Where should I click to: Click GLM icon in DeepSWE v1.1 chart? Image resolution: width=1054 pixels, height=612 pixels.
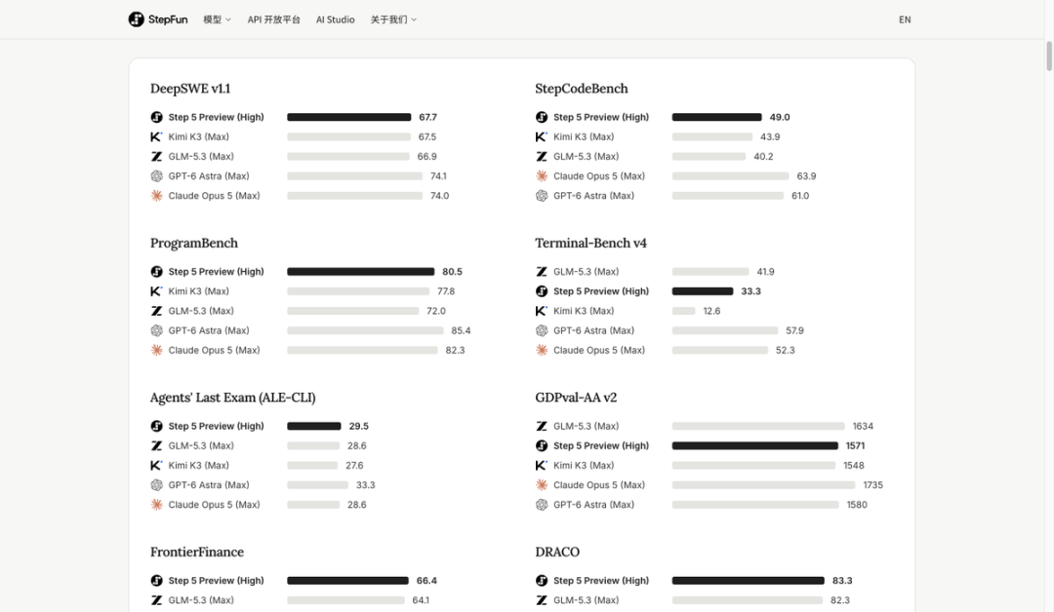156,156
